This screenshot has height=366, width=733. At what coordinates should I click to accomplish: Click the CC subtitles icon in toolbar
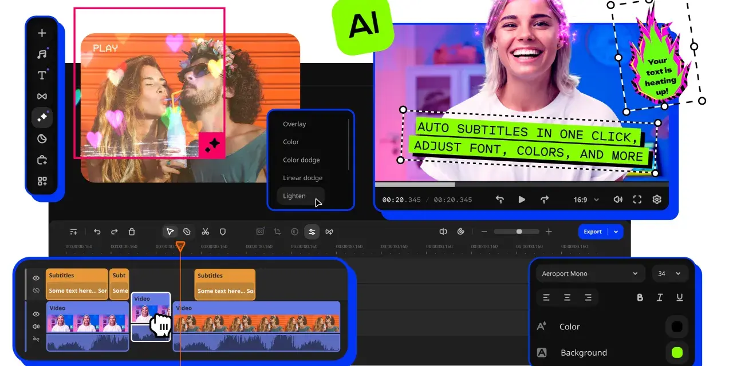point(260,232)
